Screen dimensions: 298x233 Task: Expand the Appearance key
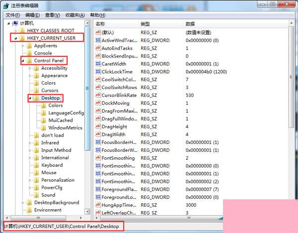pyautogui.click(x=30, y=76)
